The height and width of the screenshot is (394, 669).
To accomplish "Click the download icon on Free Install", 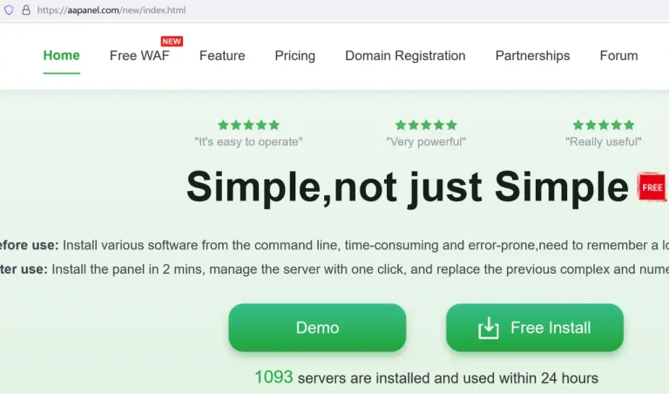I will pyautogui.click(x=489, y=328).
